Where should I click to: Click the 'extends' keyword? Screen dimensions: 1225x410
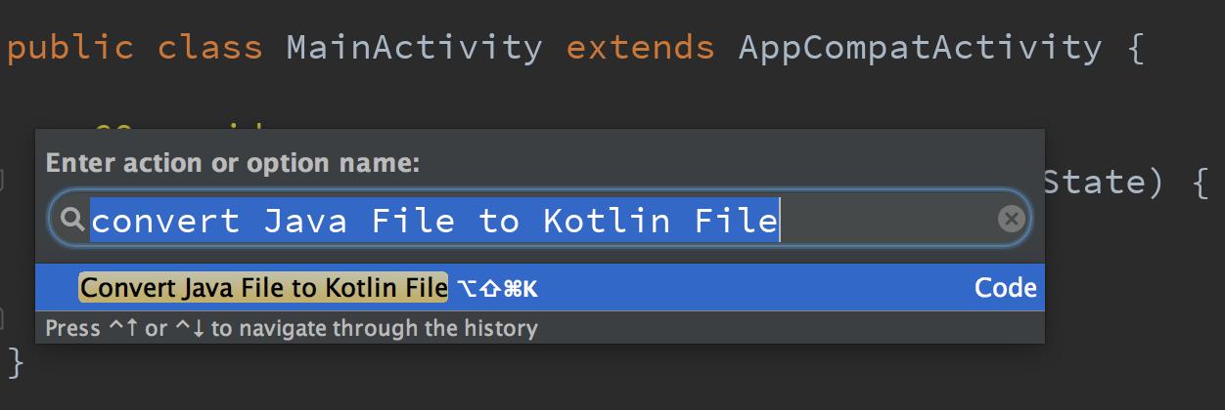pos(640,47)
